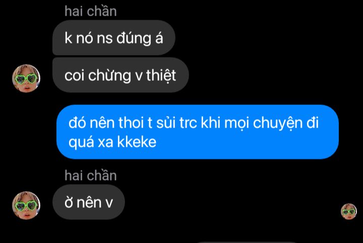This screenshot has width=363, height=243.
Task: Click "hai chần" name above "ờ nên v"
Action: (x=91, y=175)
